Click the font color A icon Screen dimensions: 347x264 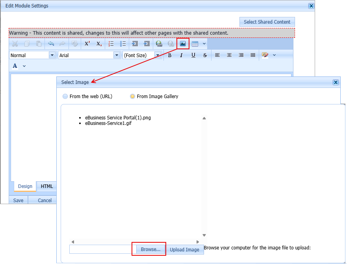[x=15, y=66]
